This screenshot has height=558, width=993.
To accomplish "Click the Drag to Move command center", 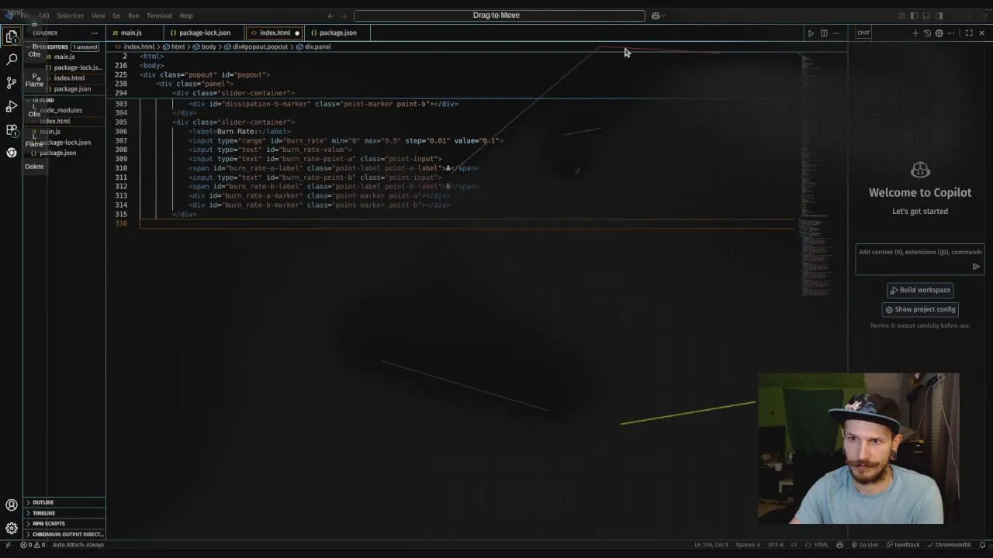I will coord(499,15).
